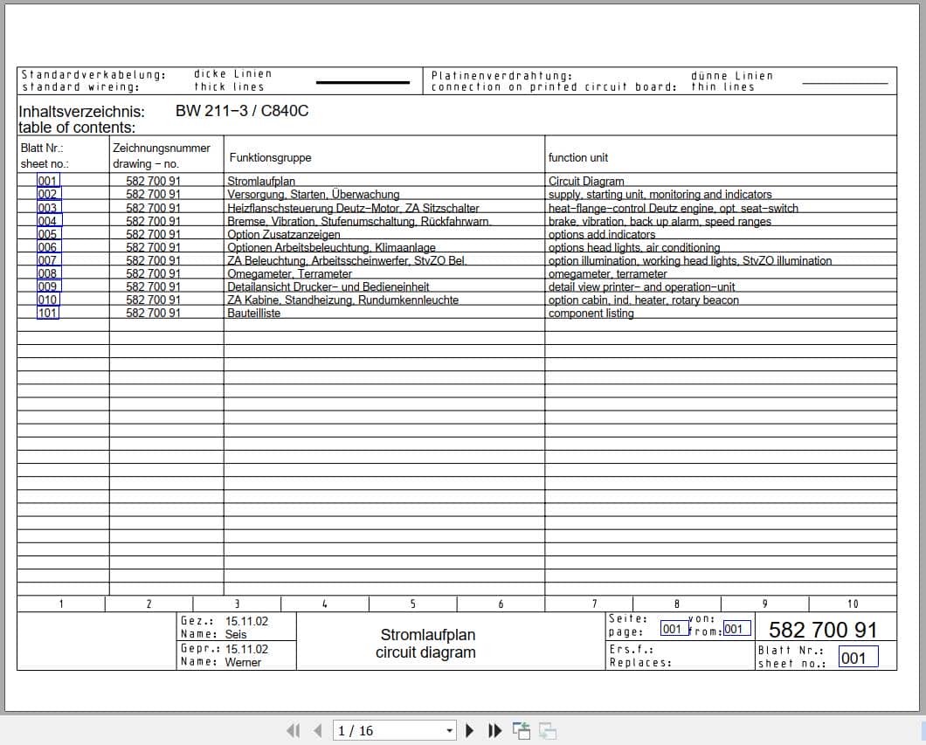This screenshot has height=745, width=926.
Task: Open sheet link 008 in contents
Action: coord(48,273)
